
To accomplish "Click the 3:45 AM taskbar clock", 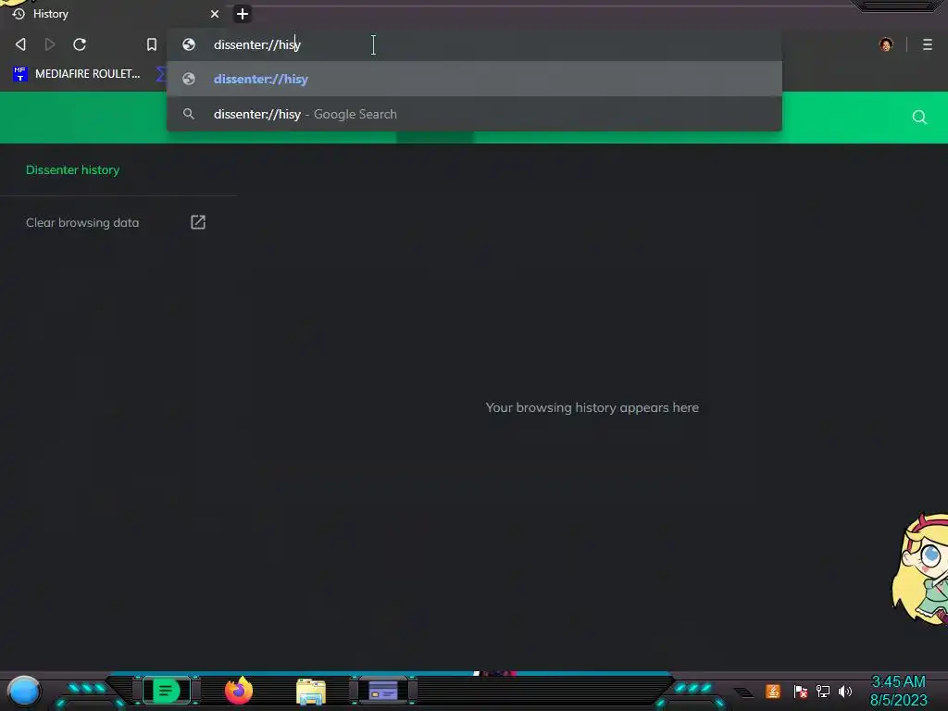I will pos(898,682).
